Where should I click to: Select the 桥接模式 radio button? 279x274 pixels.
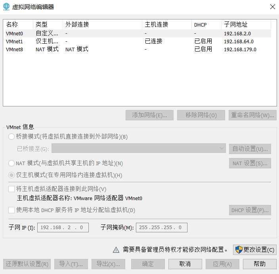click(11, 137)
